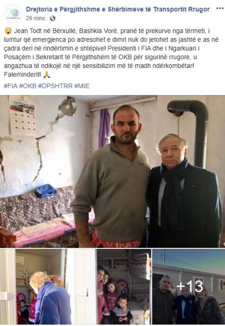The width and height of the screenshot is (225, 326).
Task: Select the #MIE hashtag
Action: pos(82,86)
